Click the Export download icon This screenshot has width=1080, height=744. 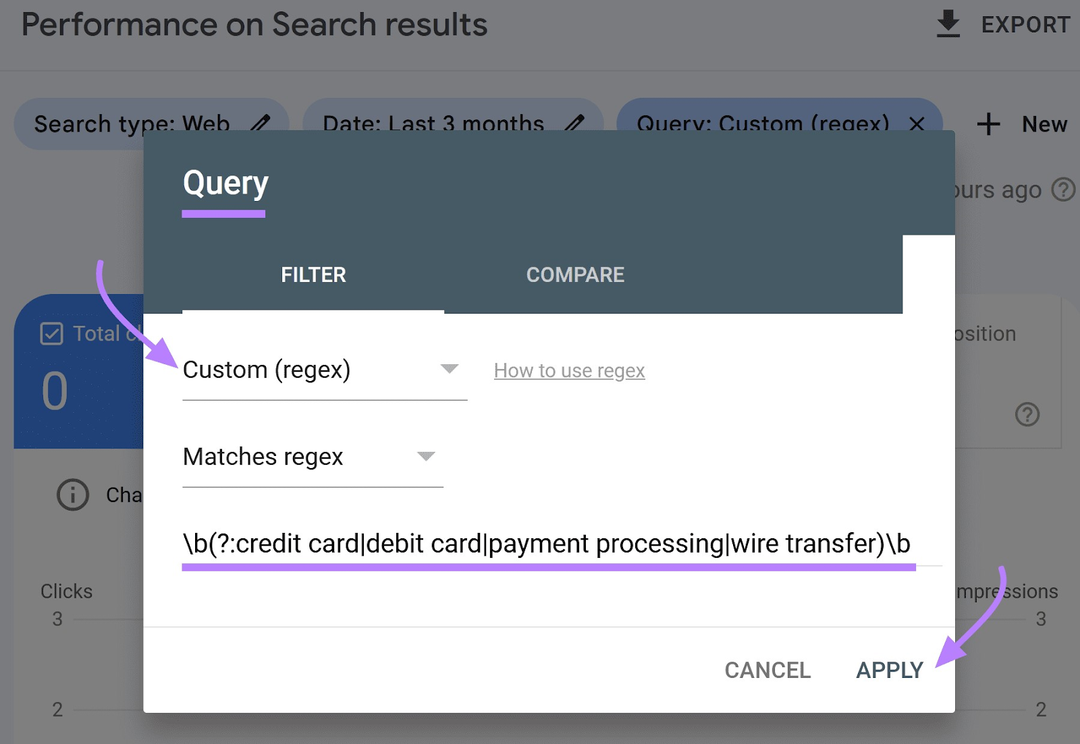click(948, 24)
